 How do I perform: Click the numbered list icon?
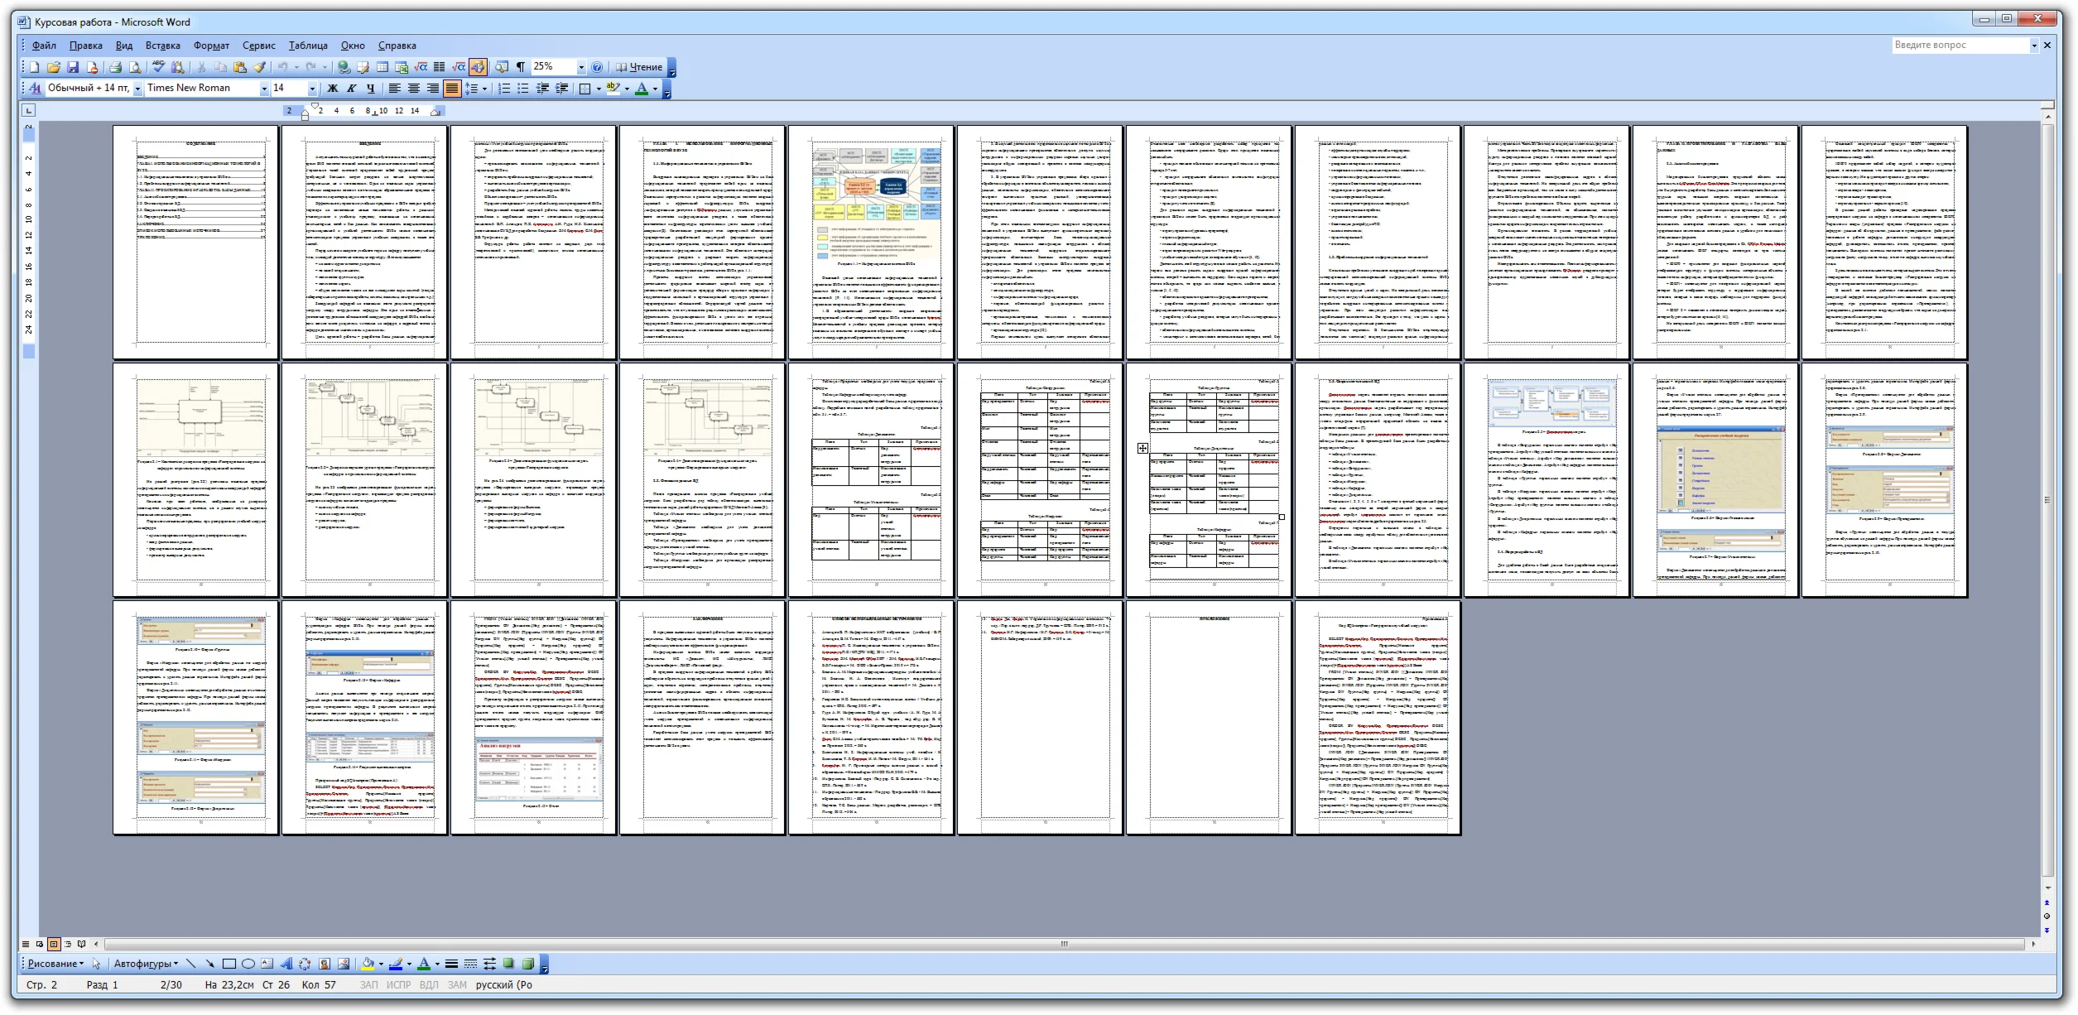pos(504,88)
